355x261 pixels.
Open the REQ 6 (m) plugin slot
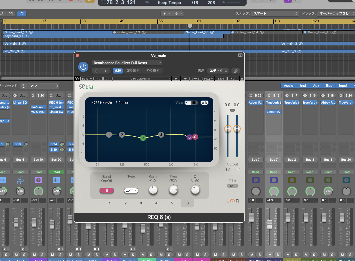click(x=56, y=103)
